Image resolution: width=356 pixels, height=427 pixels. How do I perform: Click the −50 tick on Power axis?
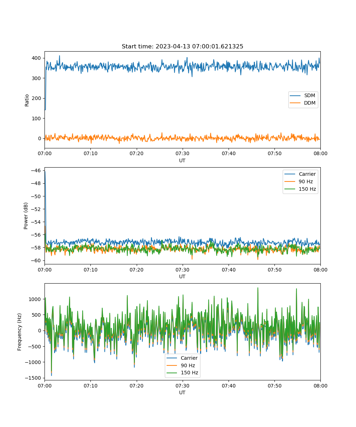pyautogui.click(x=36, y=196)
